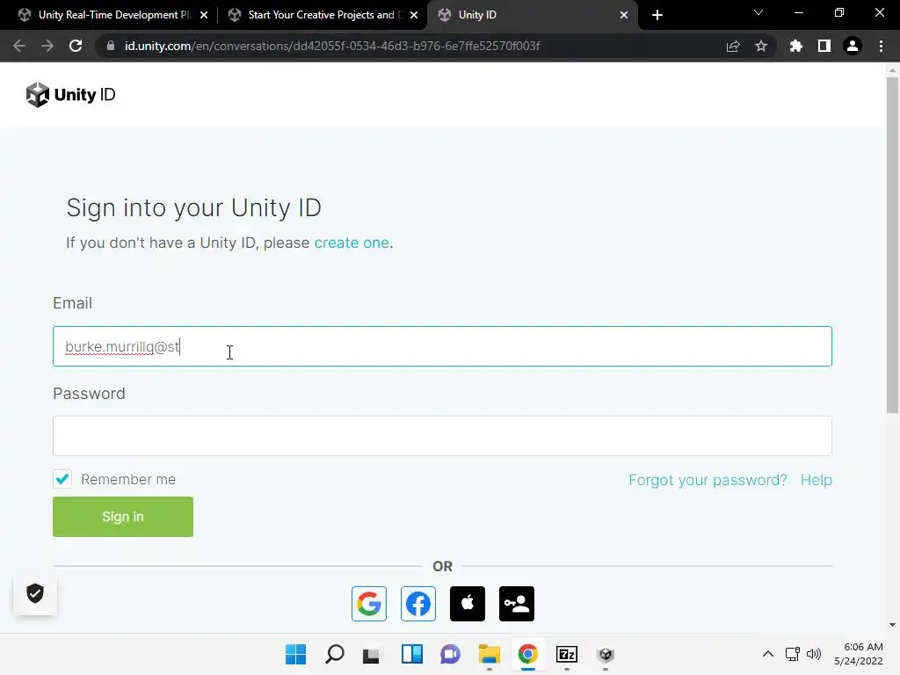Image resolution: width=900 pixels, height=675 pixels.
Task: Click the scrollbar down arrow
Action: [x=892, y=625]
